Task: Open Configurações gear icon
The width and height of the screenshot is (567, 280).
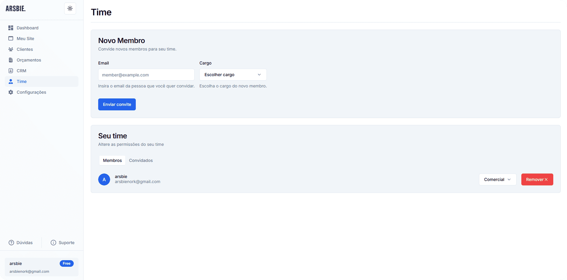Action: click(x=11, y=92)
